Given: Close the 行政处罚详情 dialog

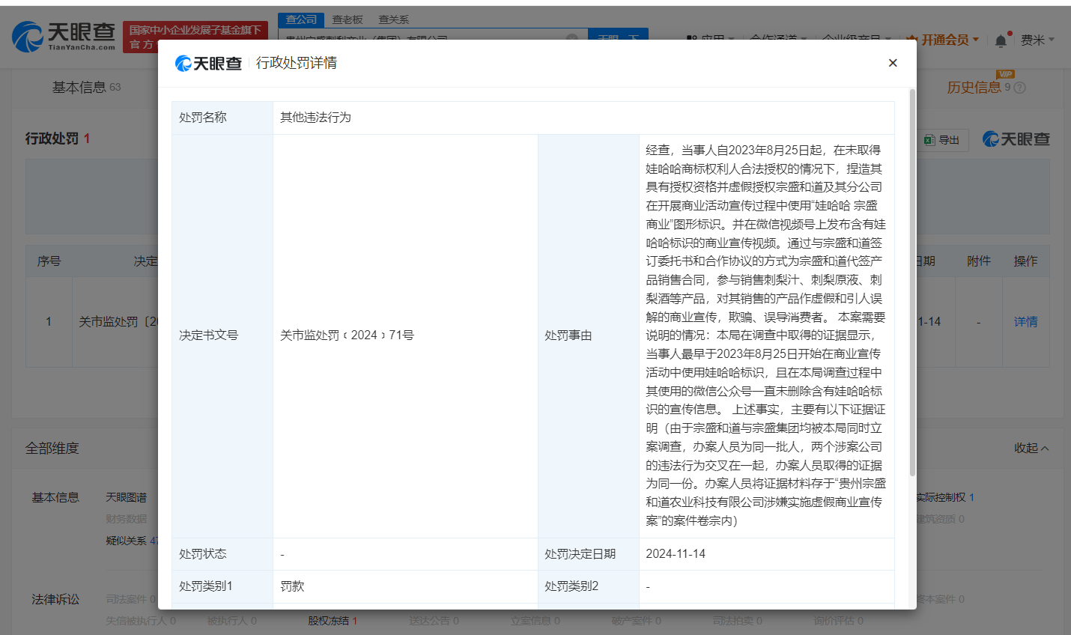Looking at the screenshot, I should click(892, 63).
